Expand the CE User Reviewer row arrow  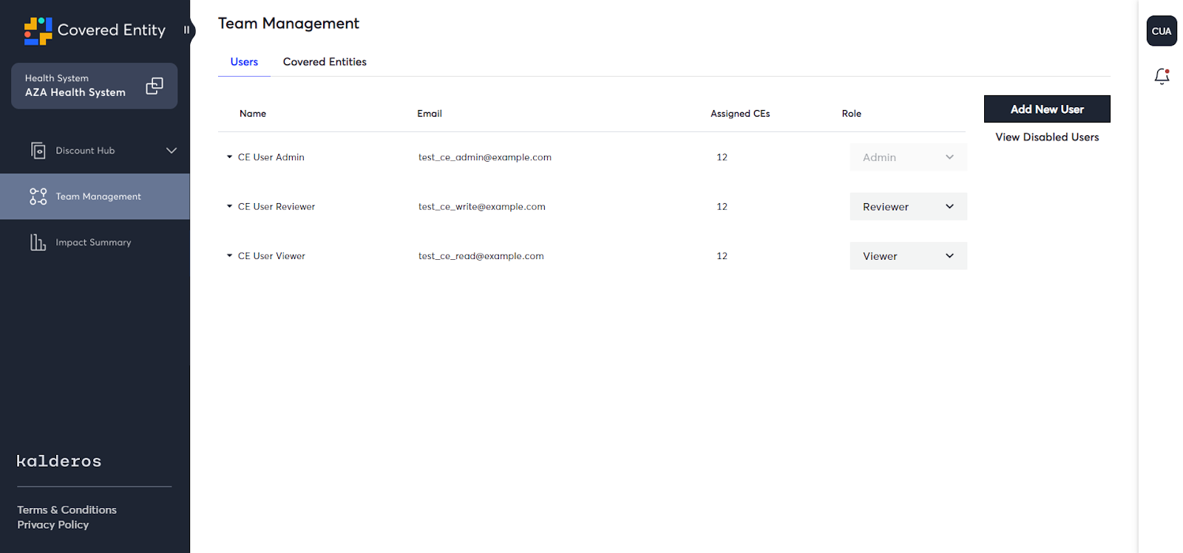[x=229, y=207]
